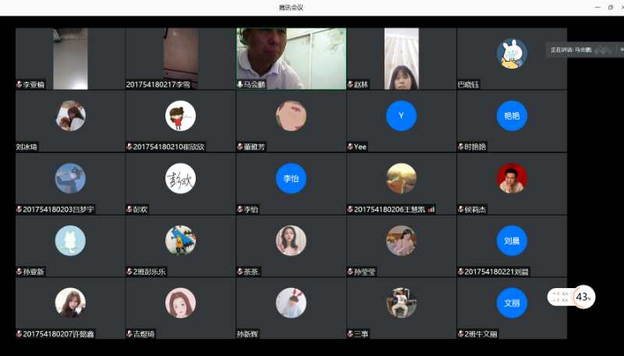Click the muted mic icon beside 时艳艳
This screenshot has height=356, width=624.
(x=461, y=147)
